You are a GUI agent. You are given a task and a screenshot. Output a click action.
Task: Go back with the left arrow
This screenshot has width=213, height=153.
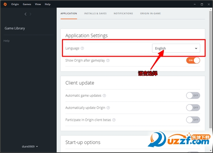[x=26, y=14]
